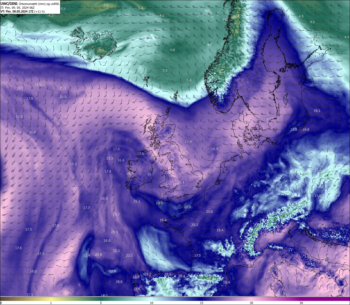Click the map value '17.9'
350x305 pixels.
(30, 99)
